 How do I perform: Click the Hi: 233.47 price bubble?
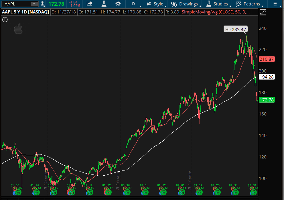(235, 30)
